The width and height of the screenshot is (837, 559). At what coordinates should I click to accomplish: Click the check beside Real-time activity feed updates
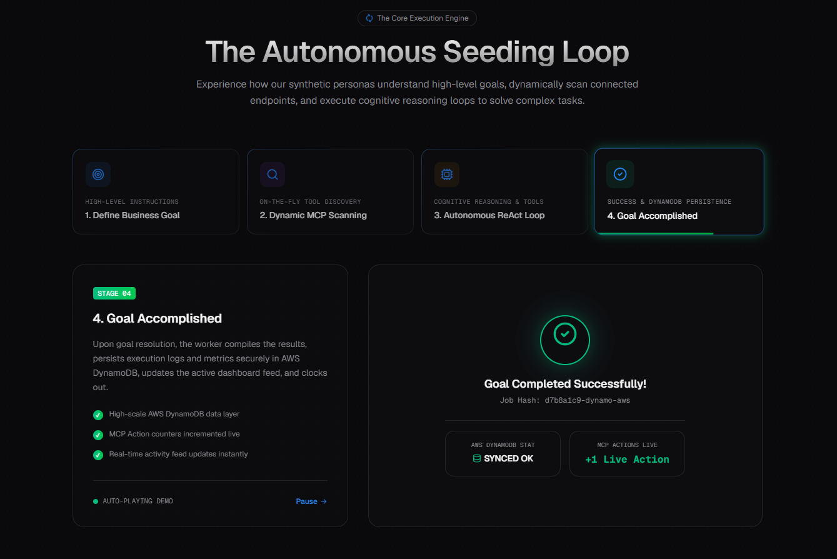[x=98, y=455]
